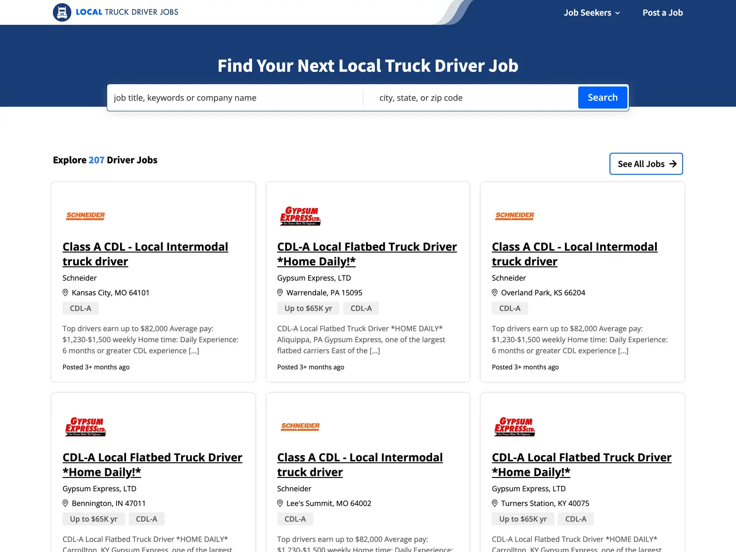Open the Warrendale Flatbed Truck Driver job title
Image resolution: width=736 pixels, height=552 pixels.
tap(367, 254)
